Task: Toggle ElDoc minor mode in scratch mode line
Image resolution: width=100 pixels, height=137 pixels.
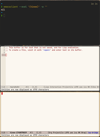Action: click(x=93, y=87)
